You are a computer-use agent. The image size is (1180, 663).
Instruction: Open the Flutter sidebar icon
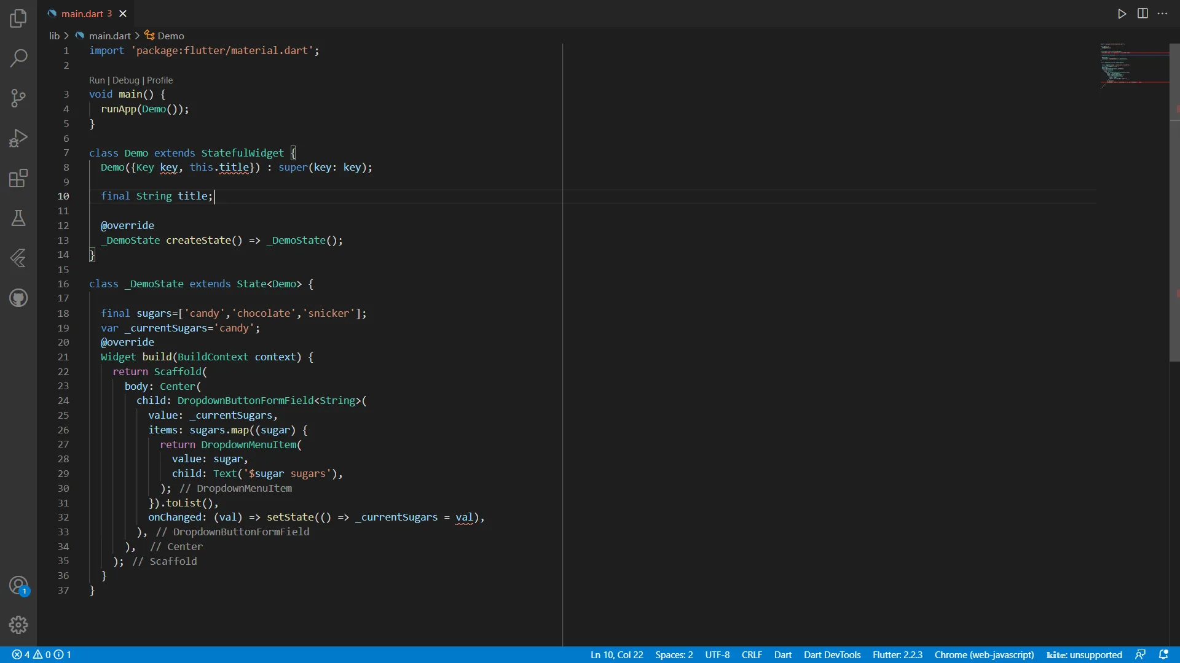pos(18,258)
